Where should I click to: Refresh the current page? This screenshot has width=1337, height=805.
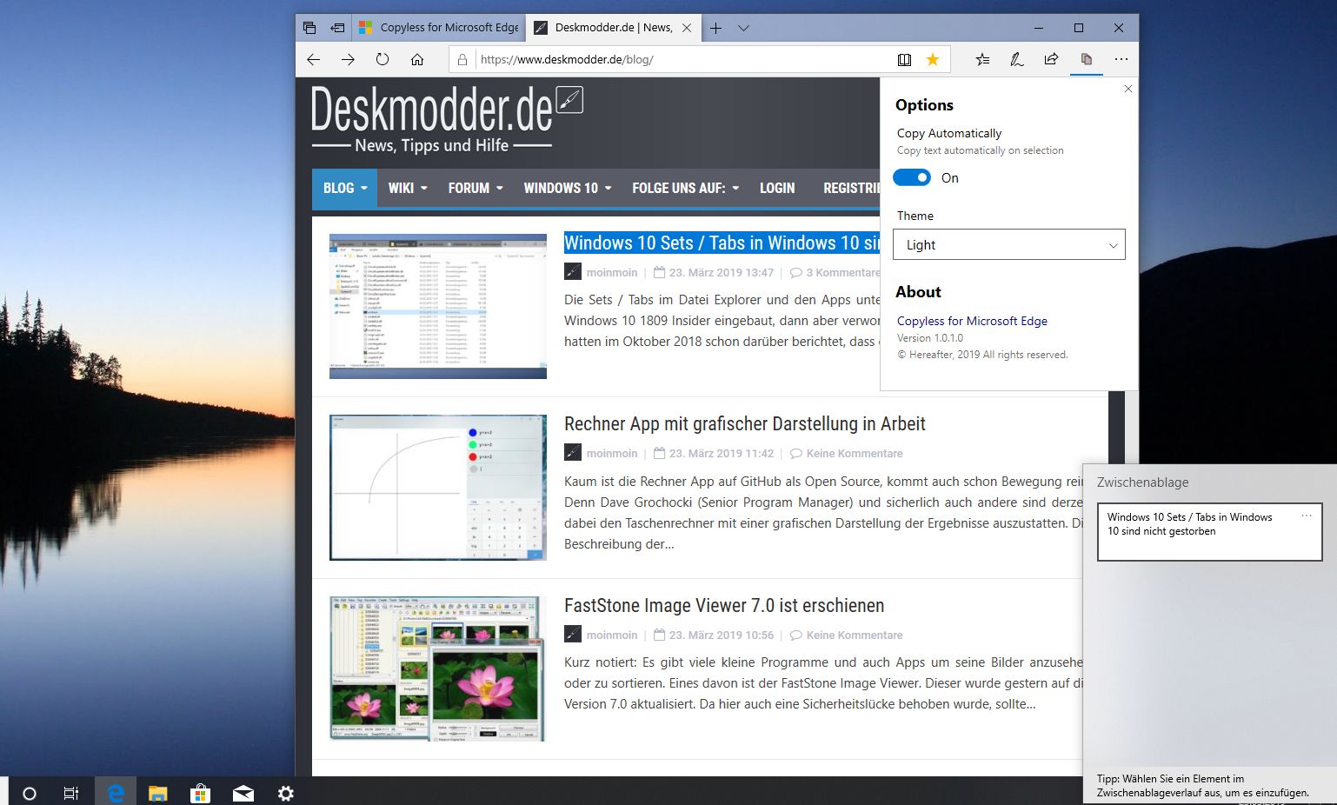[x=382, y=59]
